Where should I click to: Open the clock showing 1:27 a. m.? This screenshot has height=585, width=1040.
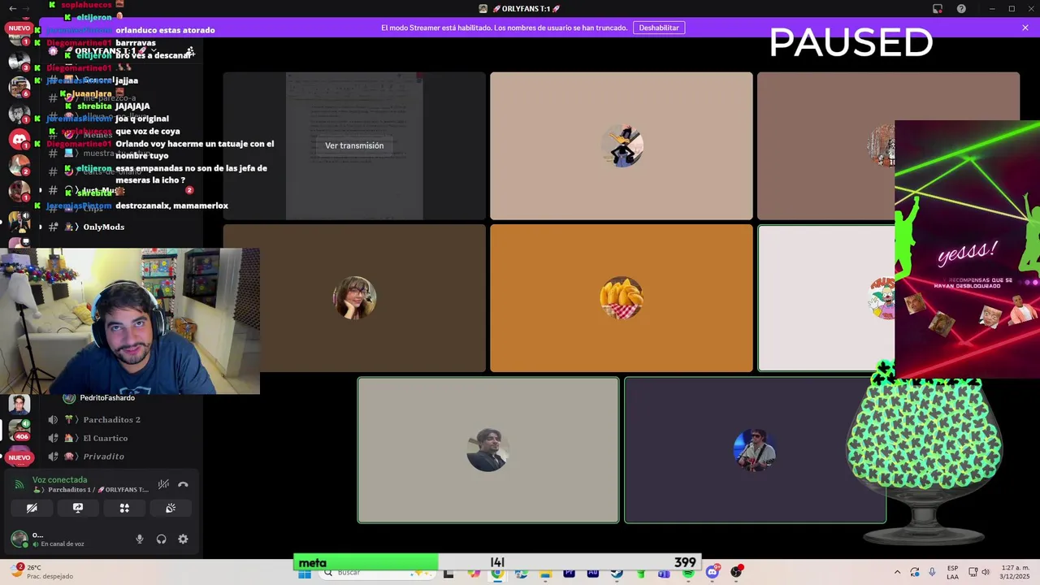click(x=1013, y=572)
